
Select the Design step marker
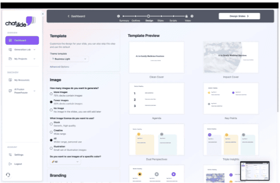click(148, 16)
